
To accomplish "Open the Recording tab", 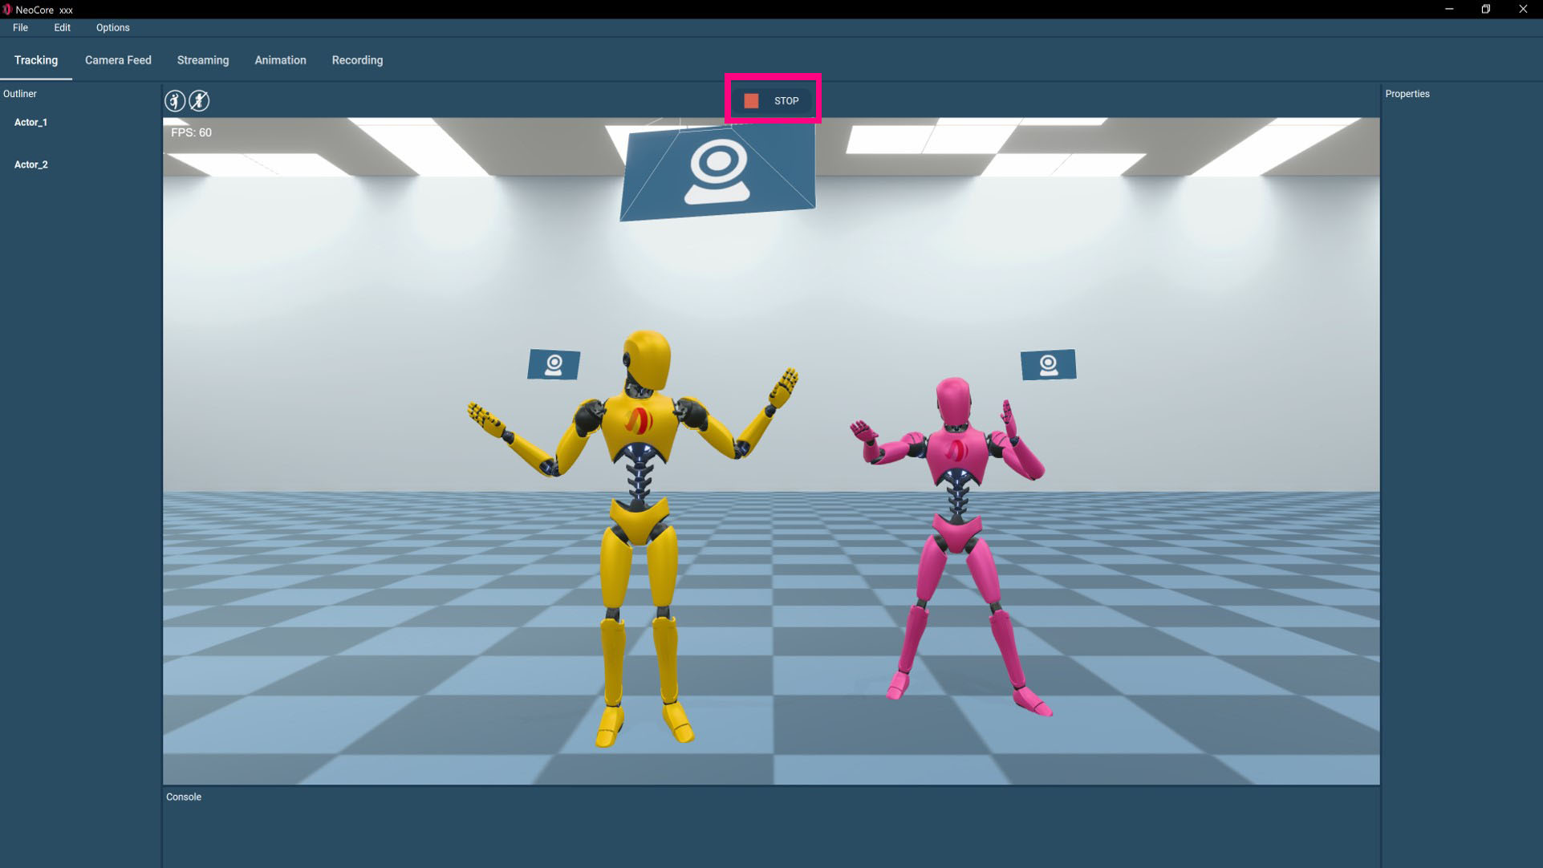I will (357, 60).
